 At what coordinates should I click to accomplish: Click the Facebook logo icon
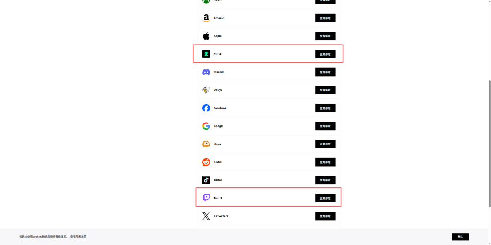pyautogui.click(x=206, y=108)
